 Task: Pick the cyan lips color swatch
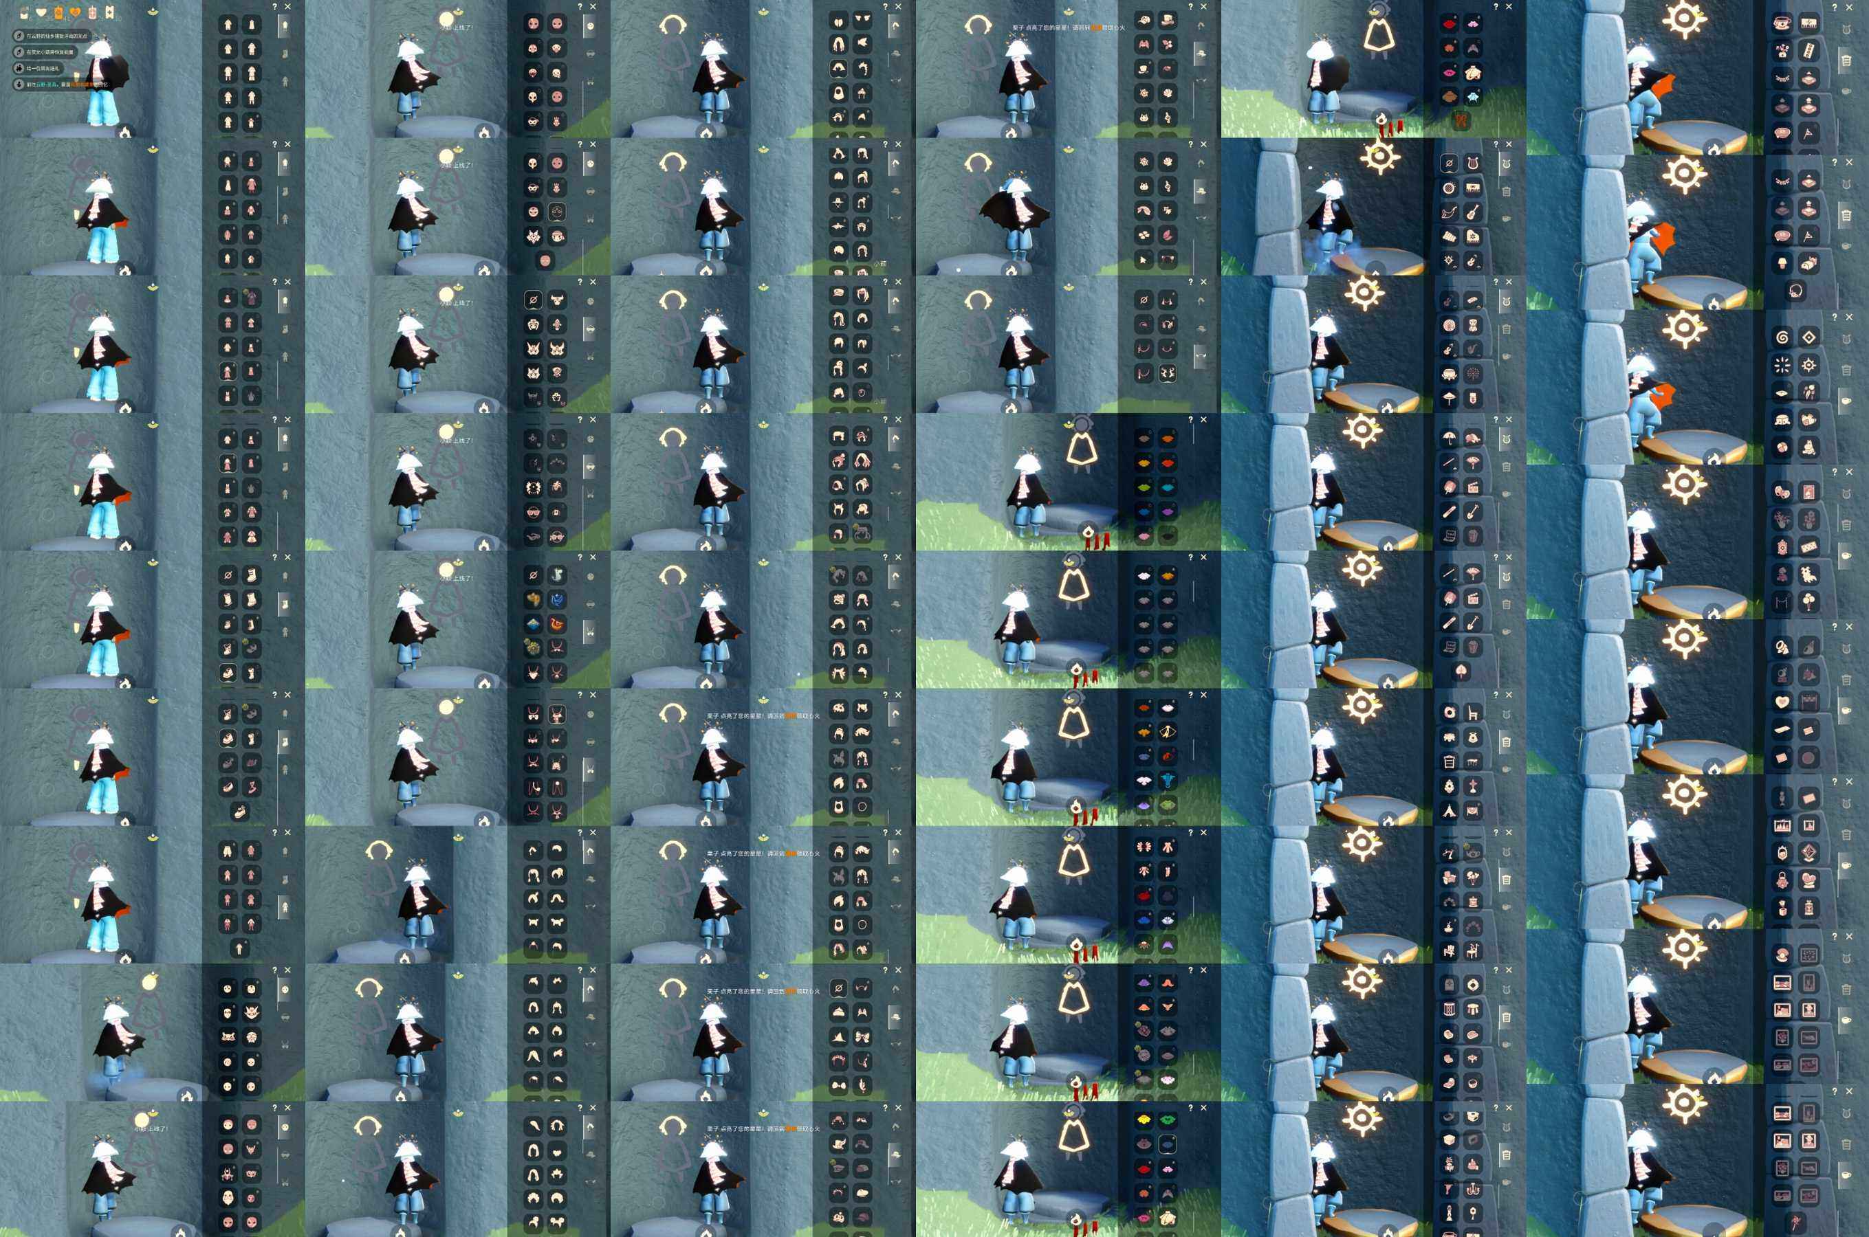(1168, 489)
